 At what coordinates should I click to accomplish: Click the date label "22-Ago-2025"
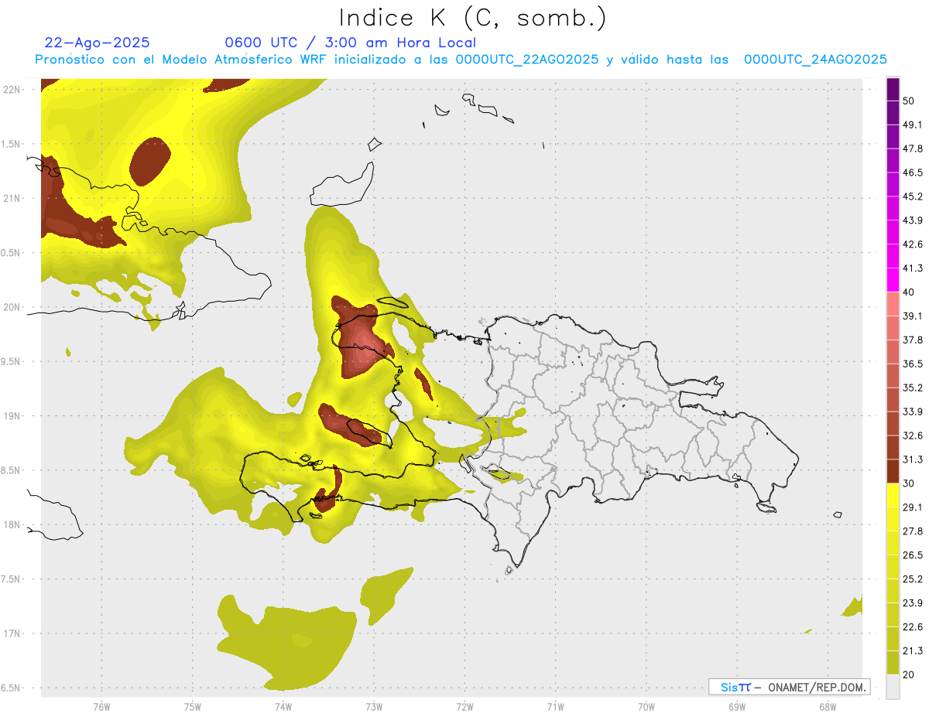[98, 43]
